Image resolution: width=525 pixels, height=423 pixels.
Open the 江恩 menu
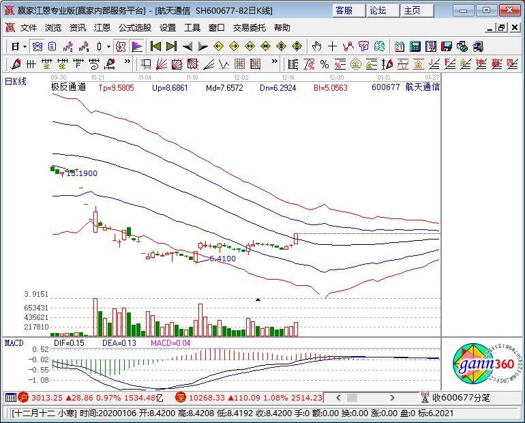[102, 28]
